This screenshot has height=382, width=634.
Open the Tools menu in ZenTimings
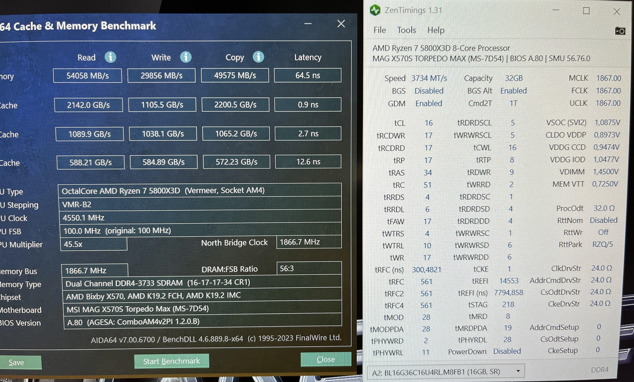(x=406, y=30)
